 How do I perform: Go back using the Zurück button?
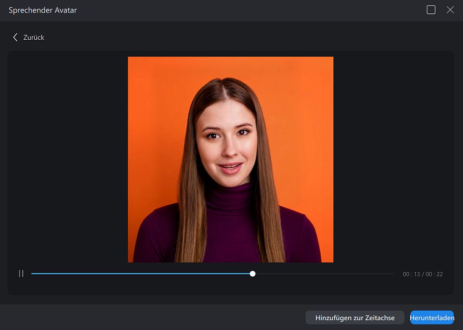[29, 37]
